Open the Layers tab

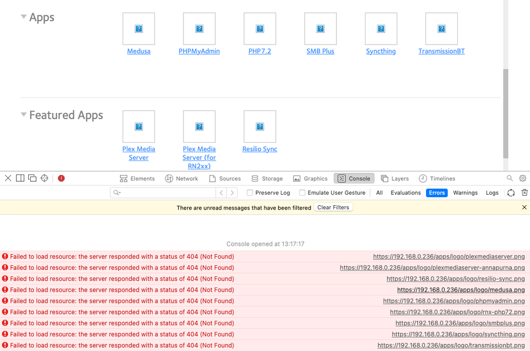click(x=395, y=178)
